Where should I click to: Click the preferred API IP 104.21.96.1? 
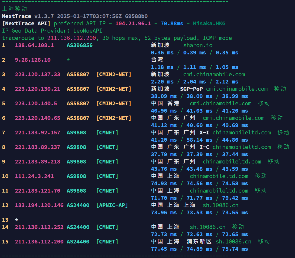click(x=133, y=23)
